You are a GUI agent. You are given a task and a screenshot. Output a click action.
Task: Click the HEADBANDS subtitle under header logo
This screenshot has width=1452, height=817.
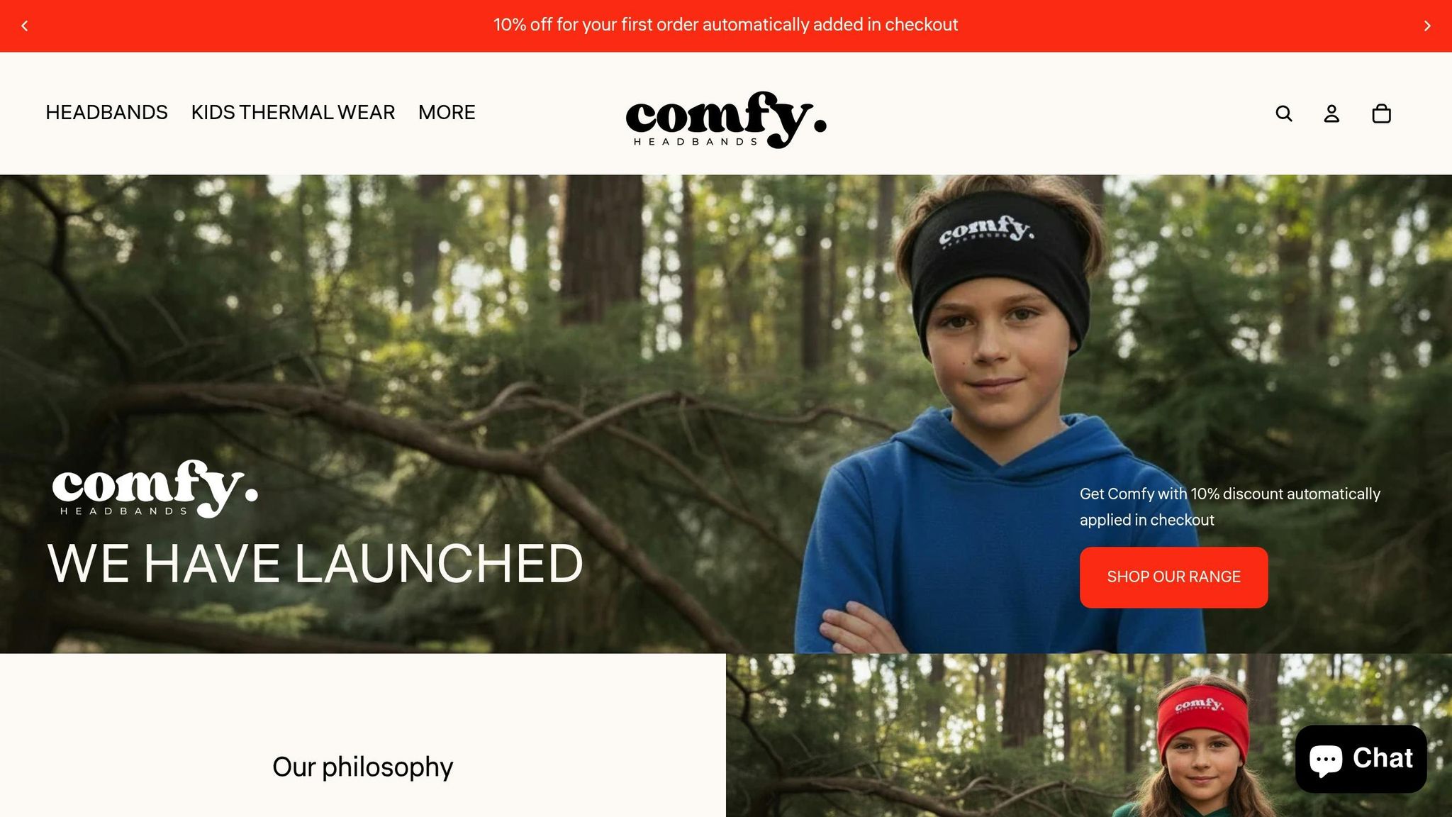(x=696, y=142)
